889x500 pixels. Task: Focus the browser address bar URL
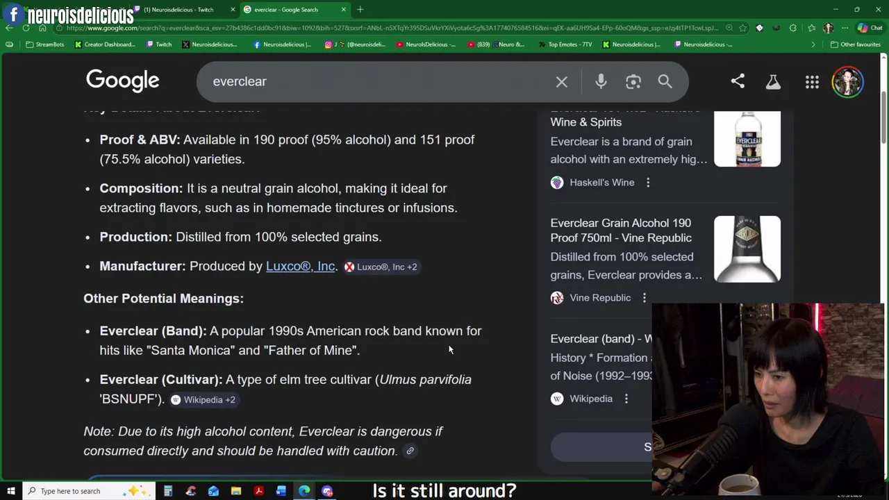pos(392,28)
